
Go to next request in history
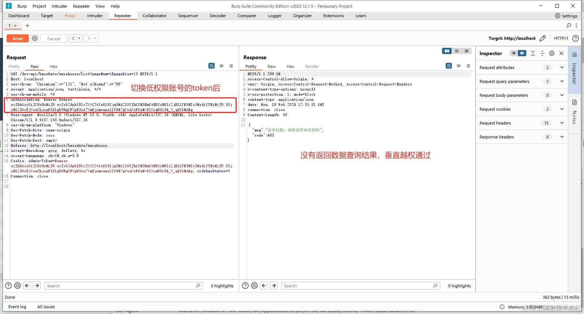89,38
